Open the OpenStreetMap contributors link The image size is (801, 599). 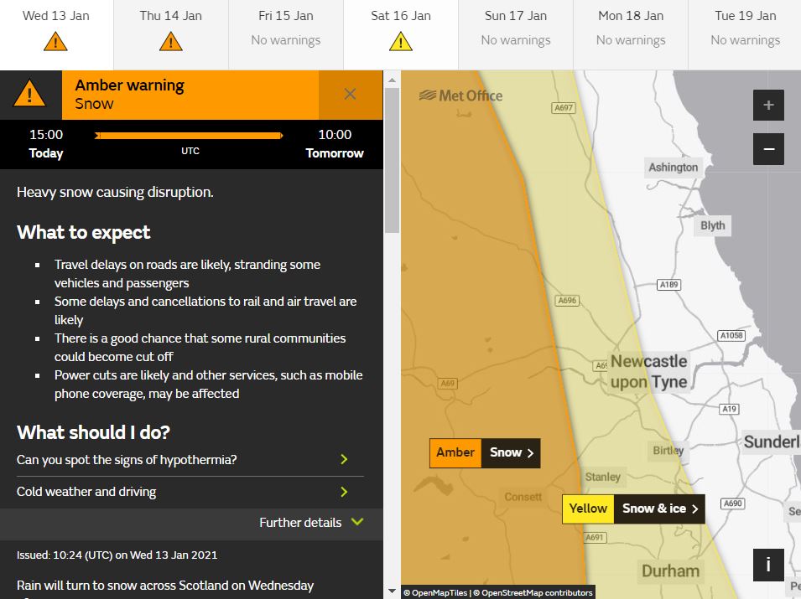coord(533,591)
